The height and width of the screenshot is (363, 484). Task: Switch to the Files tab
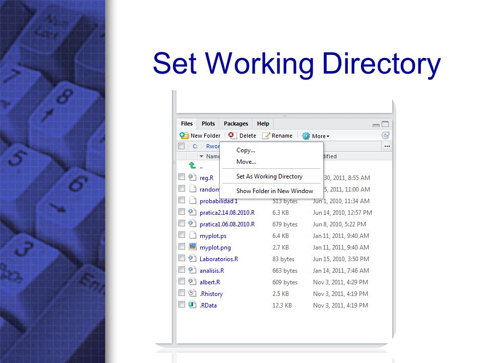tap(187, 124)
